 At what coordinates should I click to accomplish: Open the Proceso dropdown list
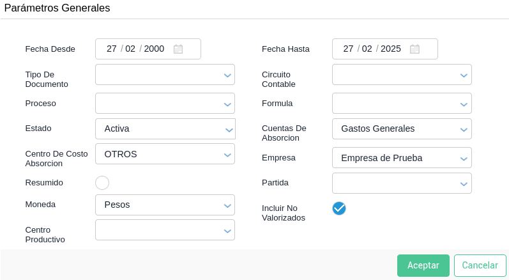click(165, 104)
